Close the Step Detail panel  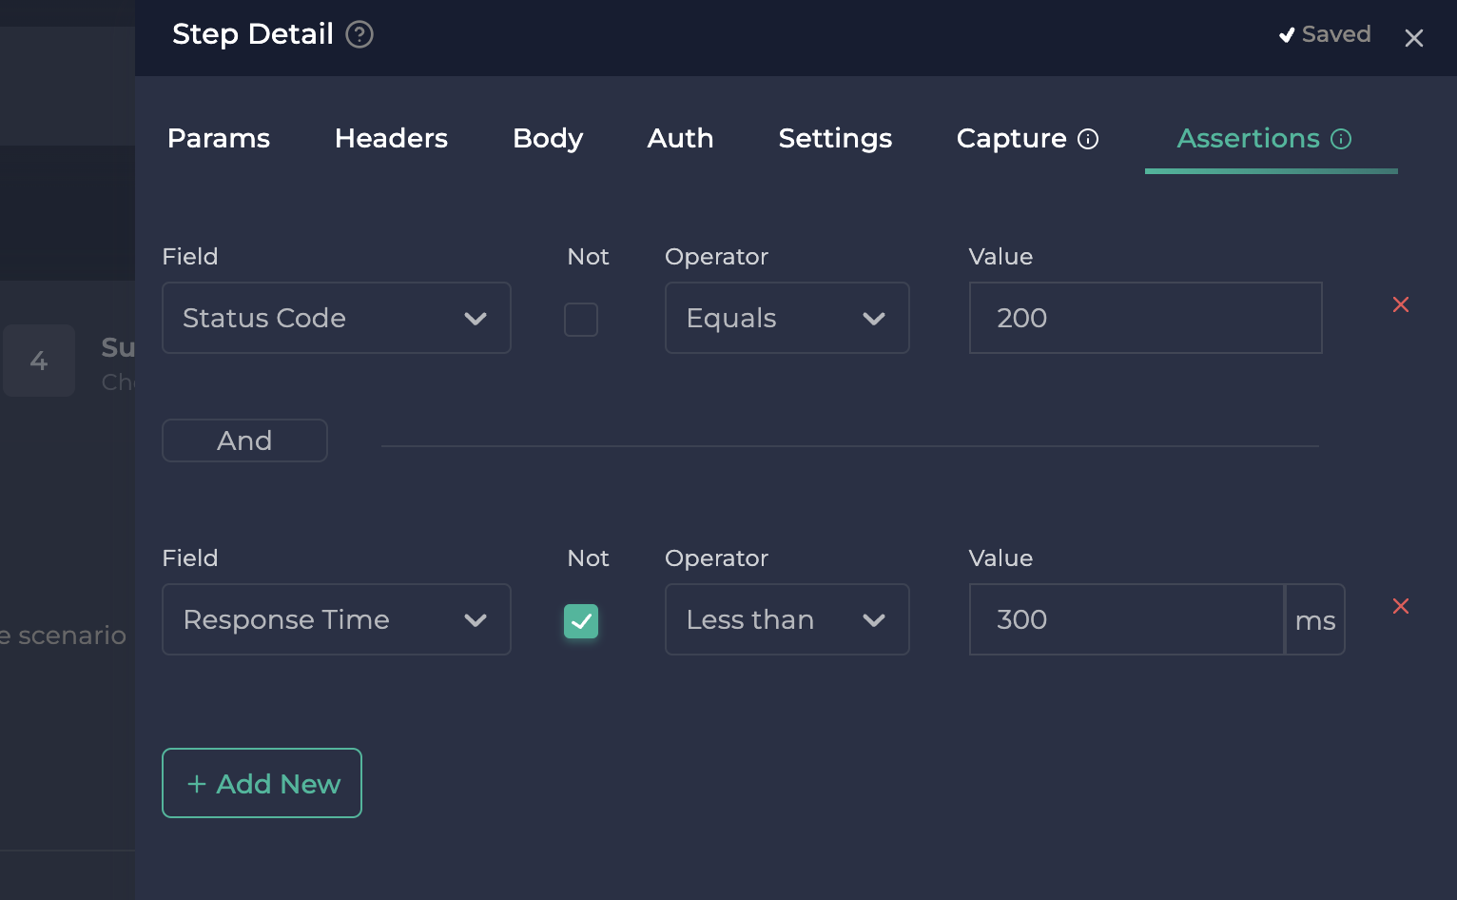tap(1413, 38)
